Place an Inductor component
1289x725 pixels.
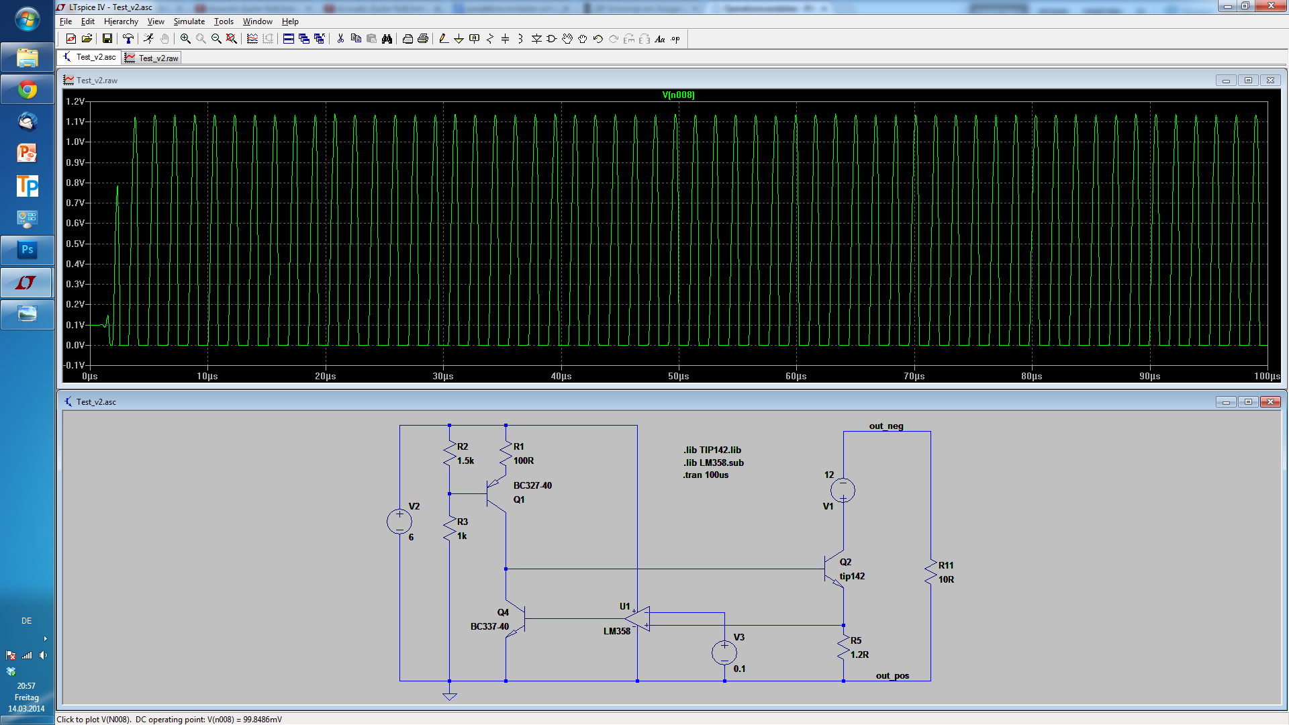[x=520, y=39]
